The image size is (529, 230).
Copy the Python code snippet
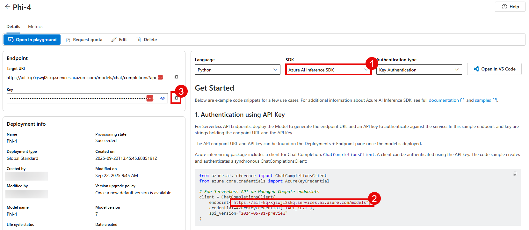[x=514, y=174]
